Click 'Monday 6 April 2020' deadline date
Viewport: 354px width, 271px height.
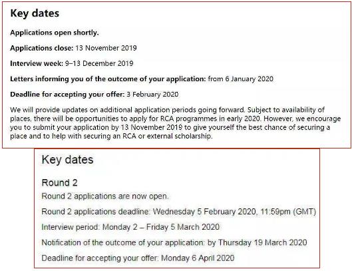(x=198, y=258)
